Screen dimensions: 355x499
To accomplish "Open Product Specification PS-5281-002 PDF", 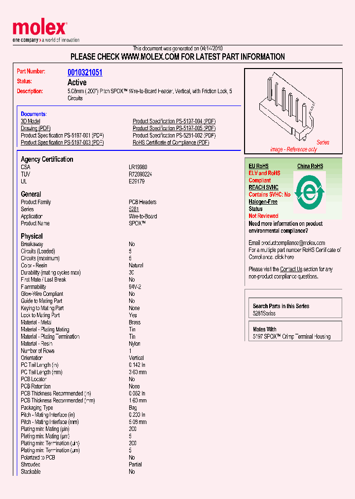I will pyautogui.click(x=174, y=136).
